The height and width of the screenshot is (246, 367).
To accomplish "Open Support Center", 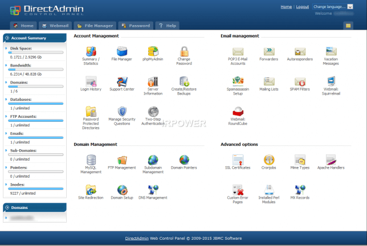I will [x=122, y=81].
